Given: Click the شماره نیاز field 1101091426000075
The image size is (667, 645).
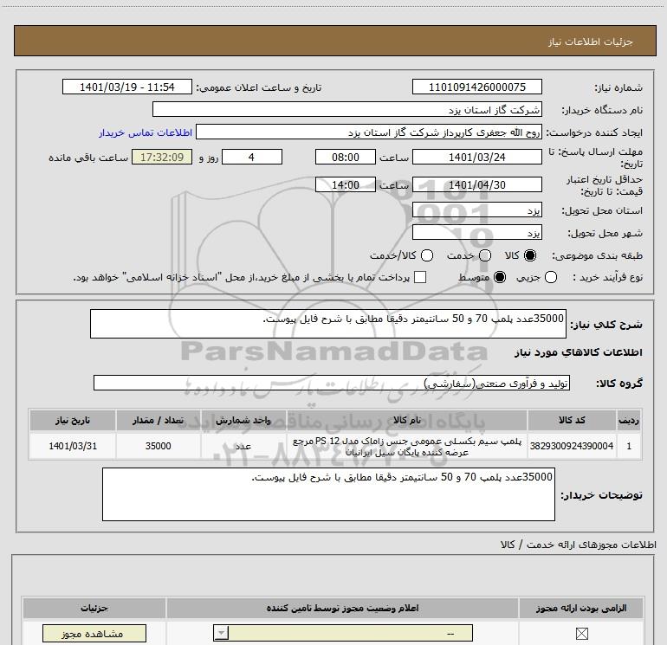Looking at the screenshot, I should click(x=476, y=87).
